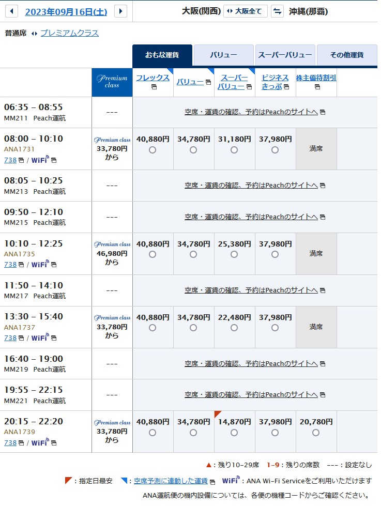Select 20,780円 株主優待割引 fare for ANA1739
Viewport: 381px width, 506px height.
[x=316, y=433]
